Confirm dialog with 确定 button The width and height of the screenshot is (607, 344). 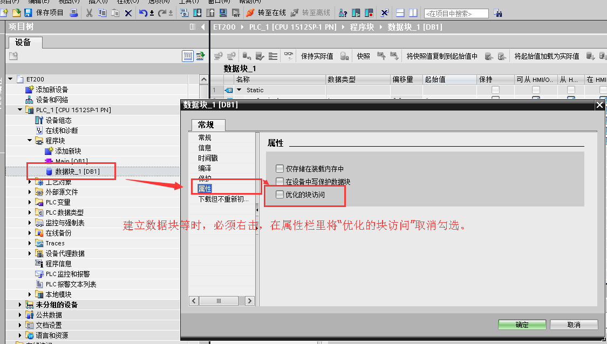[x=521, y=324]
